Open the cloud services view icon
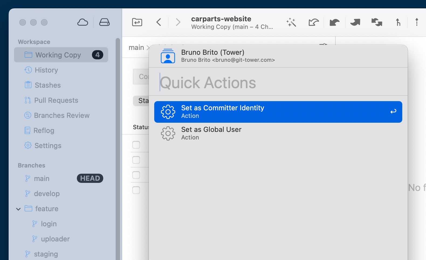426x260 pixels. (83, 22)
